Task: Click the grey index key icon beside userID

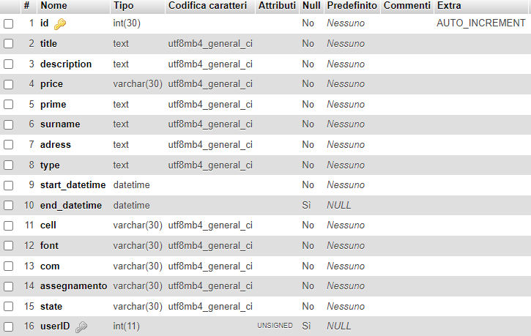Action: click(81, 327)
